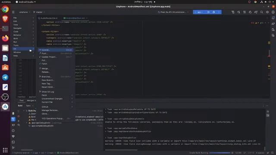
Task: Click the build view filter eye icon
Action: pos(19,125)
